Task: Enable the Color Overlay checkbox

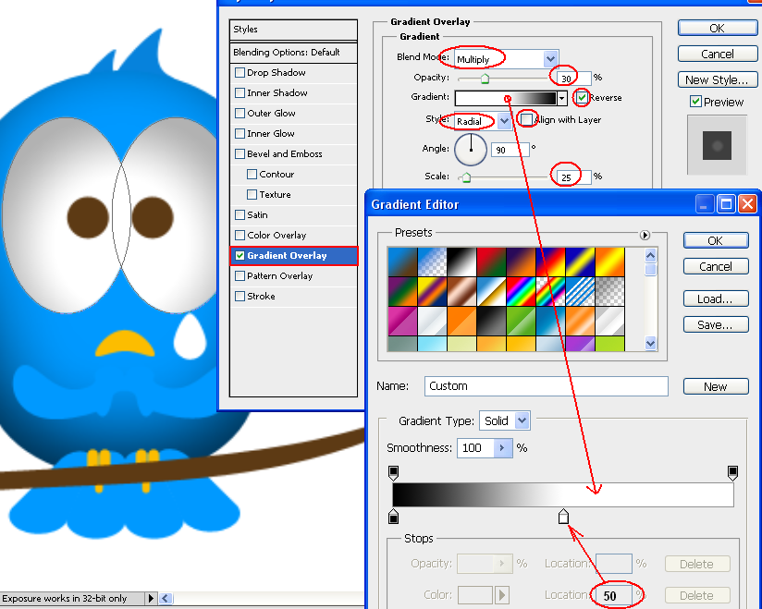Action: (240, 235)
